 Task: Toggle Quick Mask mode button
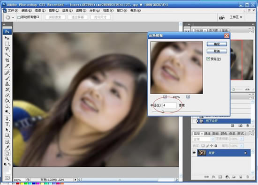click(7, 178)
